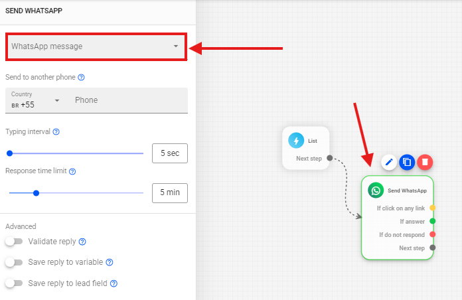This screenshot has height=300, width=462.
Task: Click help icon next to Typing interval
Action: point(56,131)
